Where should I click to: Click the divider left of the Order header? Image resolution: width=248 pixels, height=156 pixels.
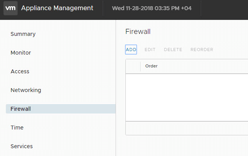click(x=141, y=66)
